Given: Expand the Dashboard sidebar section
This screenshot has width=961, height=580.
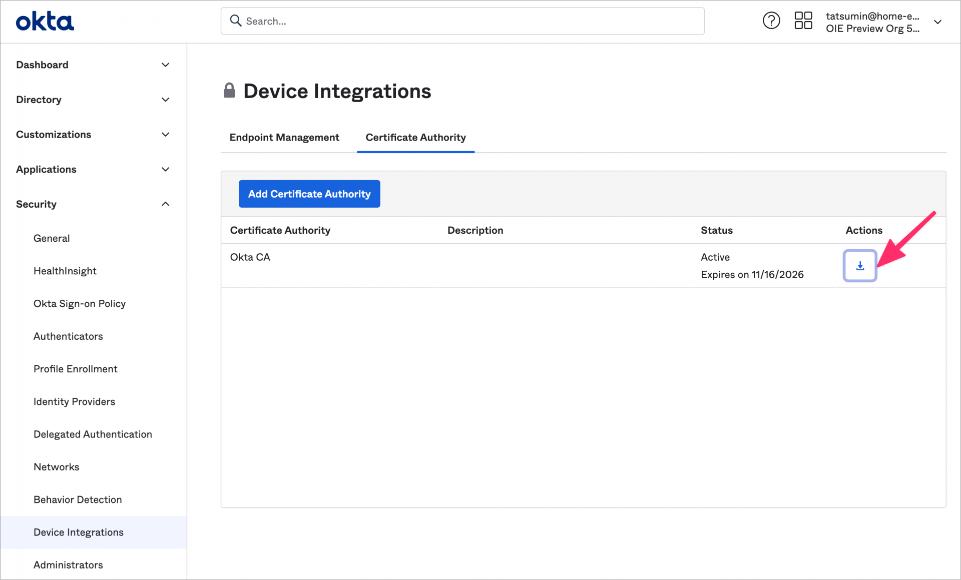Looking at the screenshot, I should (x=42, y=65).
